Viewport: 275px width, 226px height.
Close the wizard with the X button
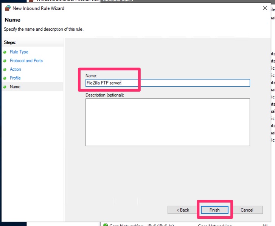[265, 8]
